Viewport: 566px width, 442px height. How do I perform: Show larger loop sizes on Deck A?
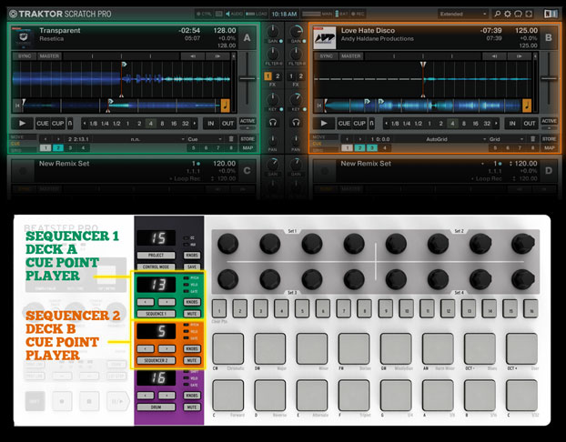(x=195, y=124)
